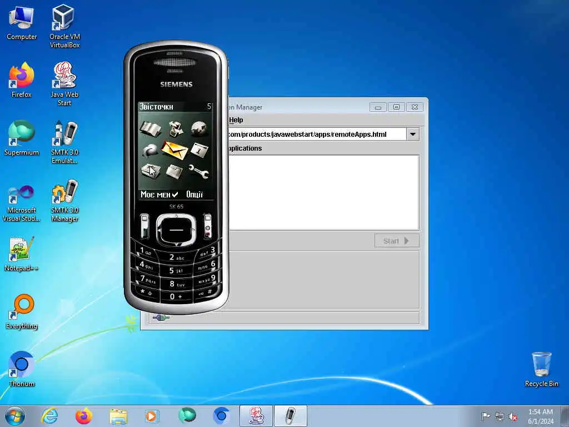Open Windows Media Player from taskbar
Screen dimensions: 569x427
pyautogui.click(x=151, y=416)
